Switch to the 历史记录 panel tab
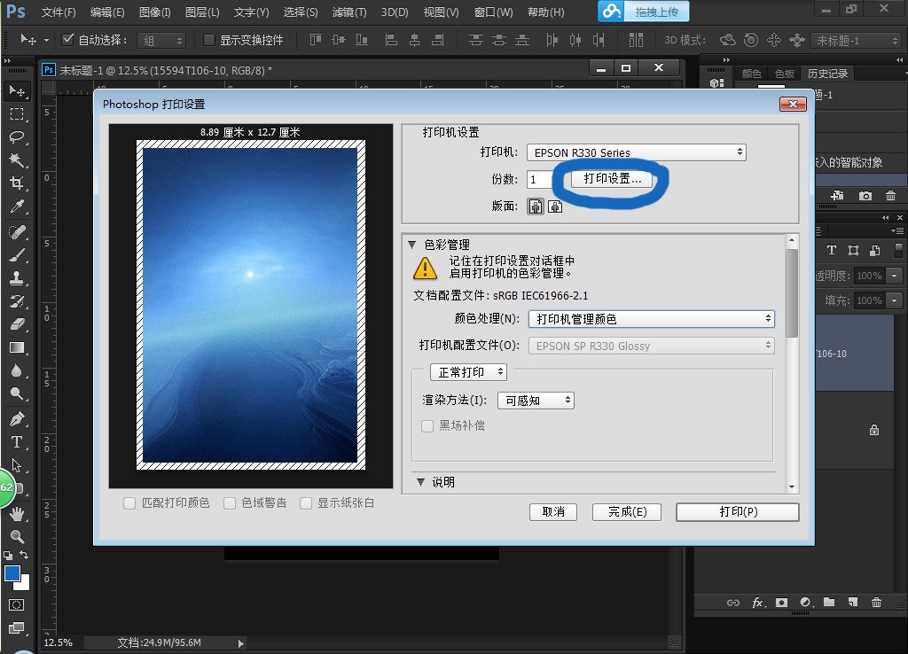908x654 pixels. 827,74
